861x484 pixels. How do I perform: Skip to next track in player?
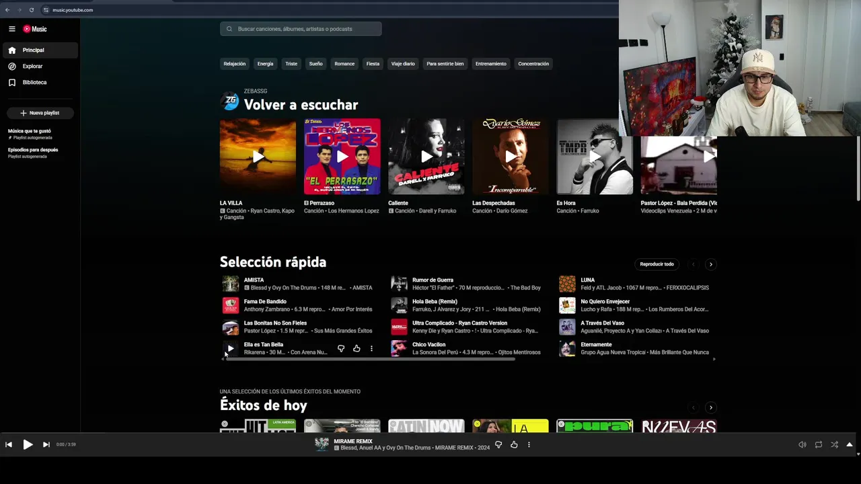pos(46,444)
